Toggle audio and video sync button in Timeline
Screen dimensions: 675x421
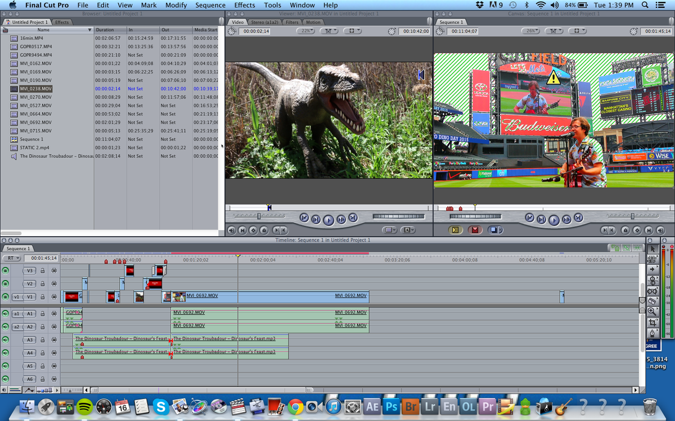pos(615,248)
